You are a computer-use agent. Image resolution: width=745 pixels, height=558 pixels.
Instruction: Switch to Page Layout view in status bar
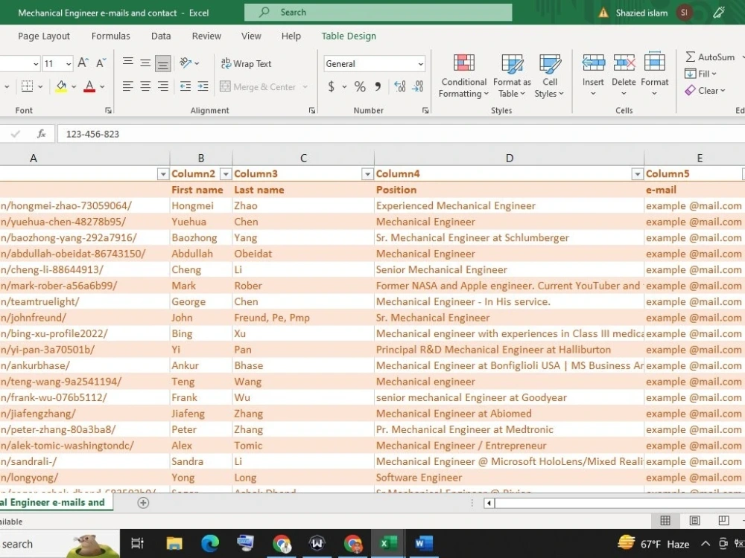[x=694, y=521]
